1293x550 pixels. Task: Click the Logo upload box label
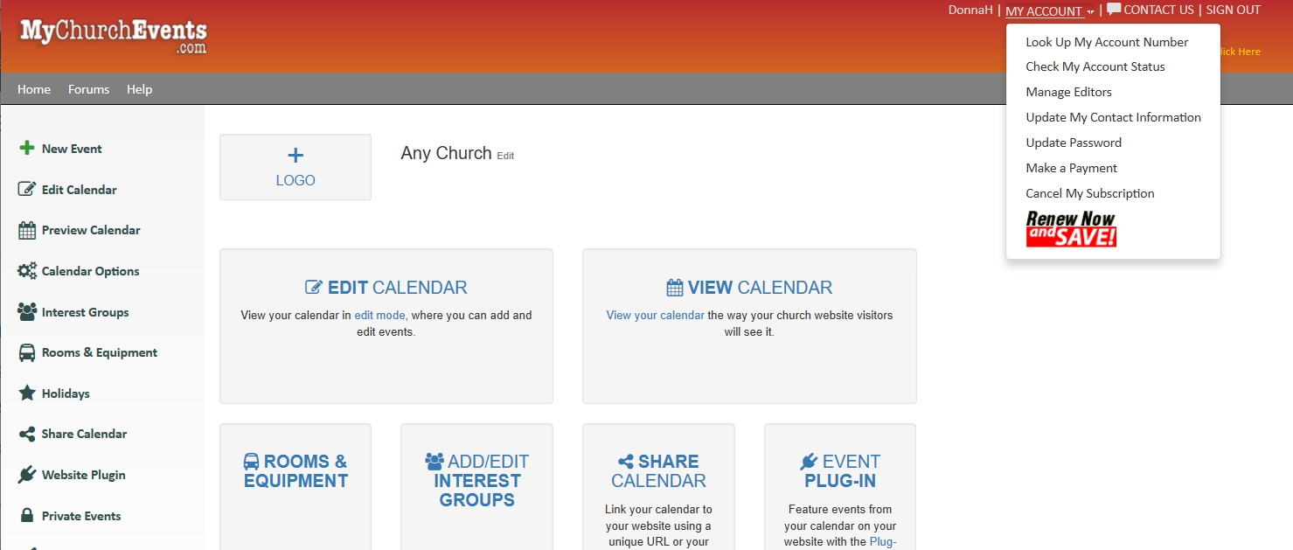click(295, 180)
